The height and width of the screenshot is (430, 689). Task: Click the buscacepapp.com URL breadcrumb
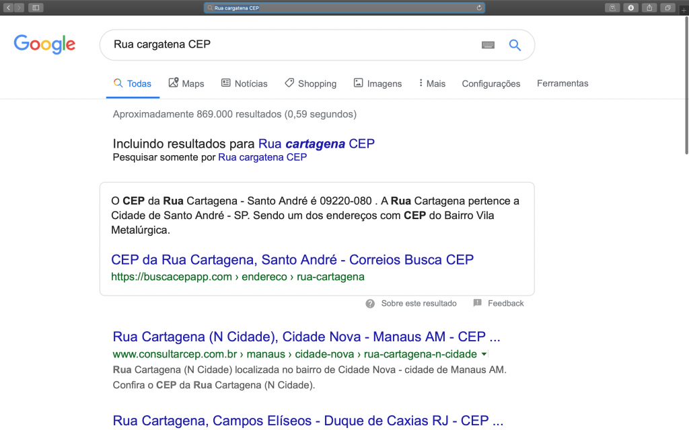[x=238, y=277]
